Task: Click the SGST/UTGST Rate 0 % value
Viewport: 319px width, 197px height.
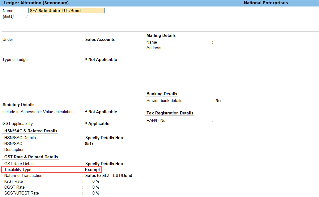Action: 96,193
